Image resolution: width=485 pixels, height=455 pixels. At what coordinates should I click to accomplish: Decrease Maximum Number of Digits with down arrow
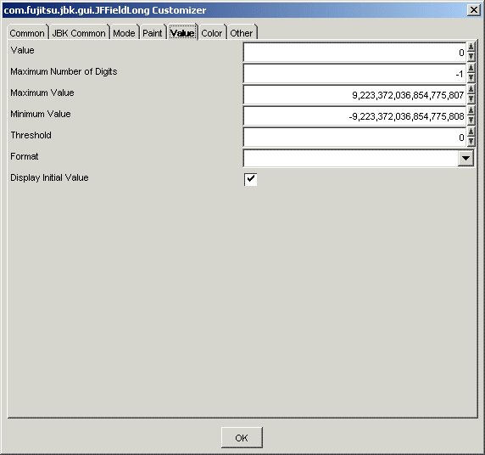[471, 77]
